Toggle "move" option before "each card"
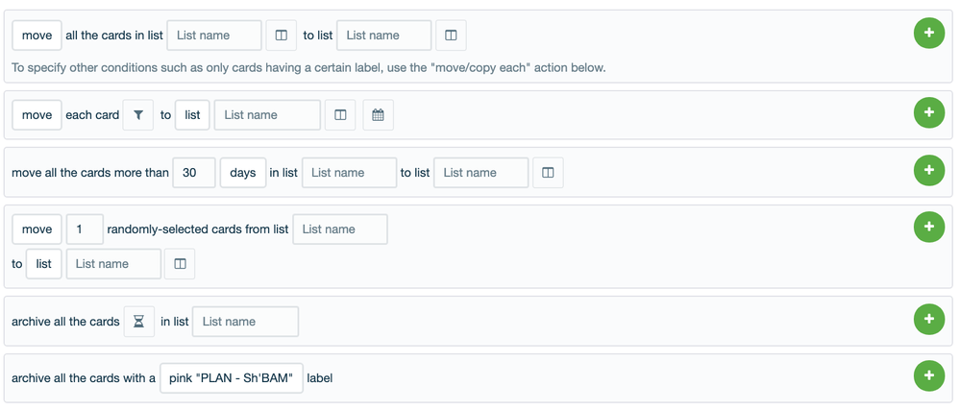 pyautogui.click(x=37, y=115)
